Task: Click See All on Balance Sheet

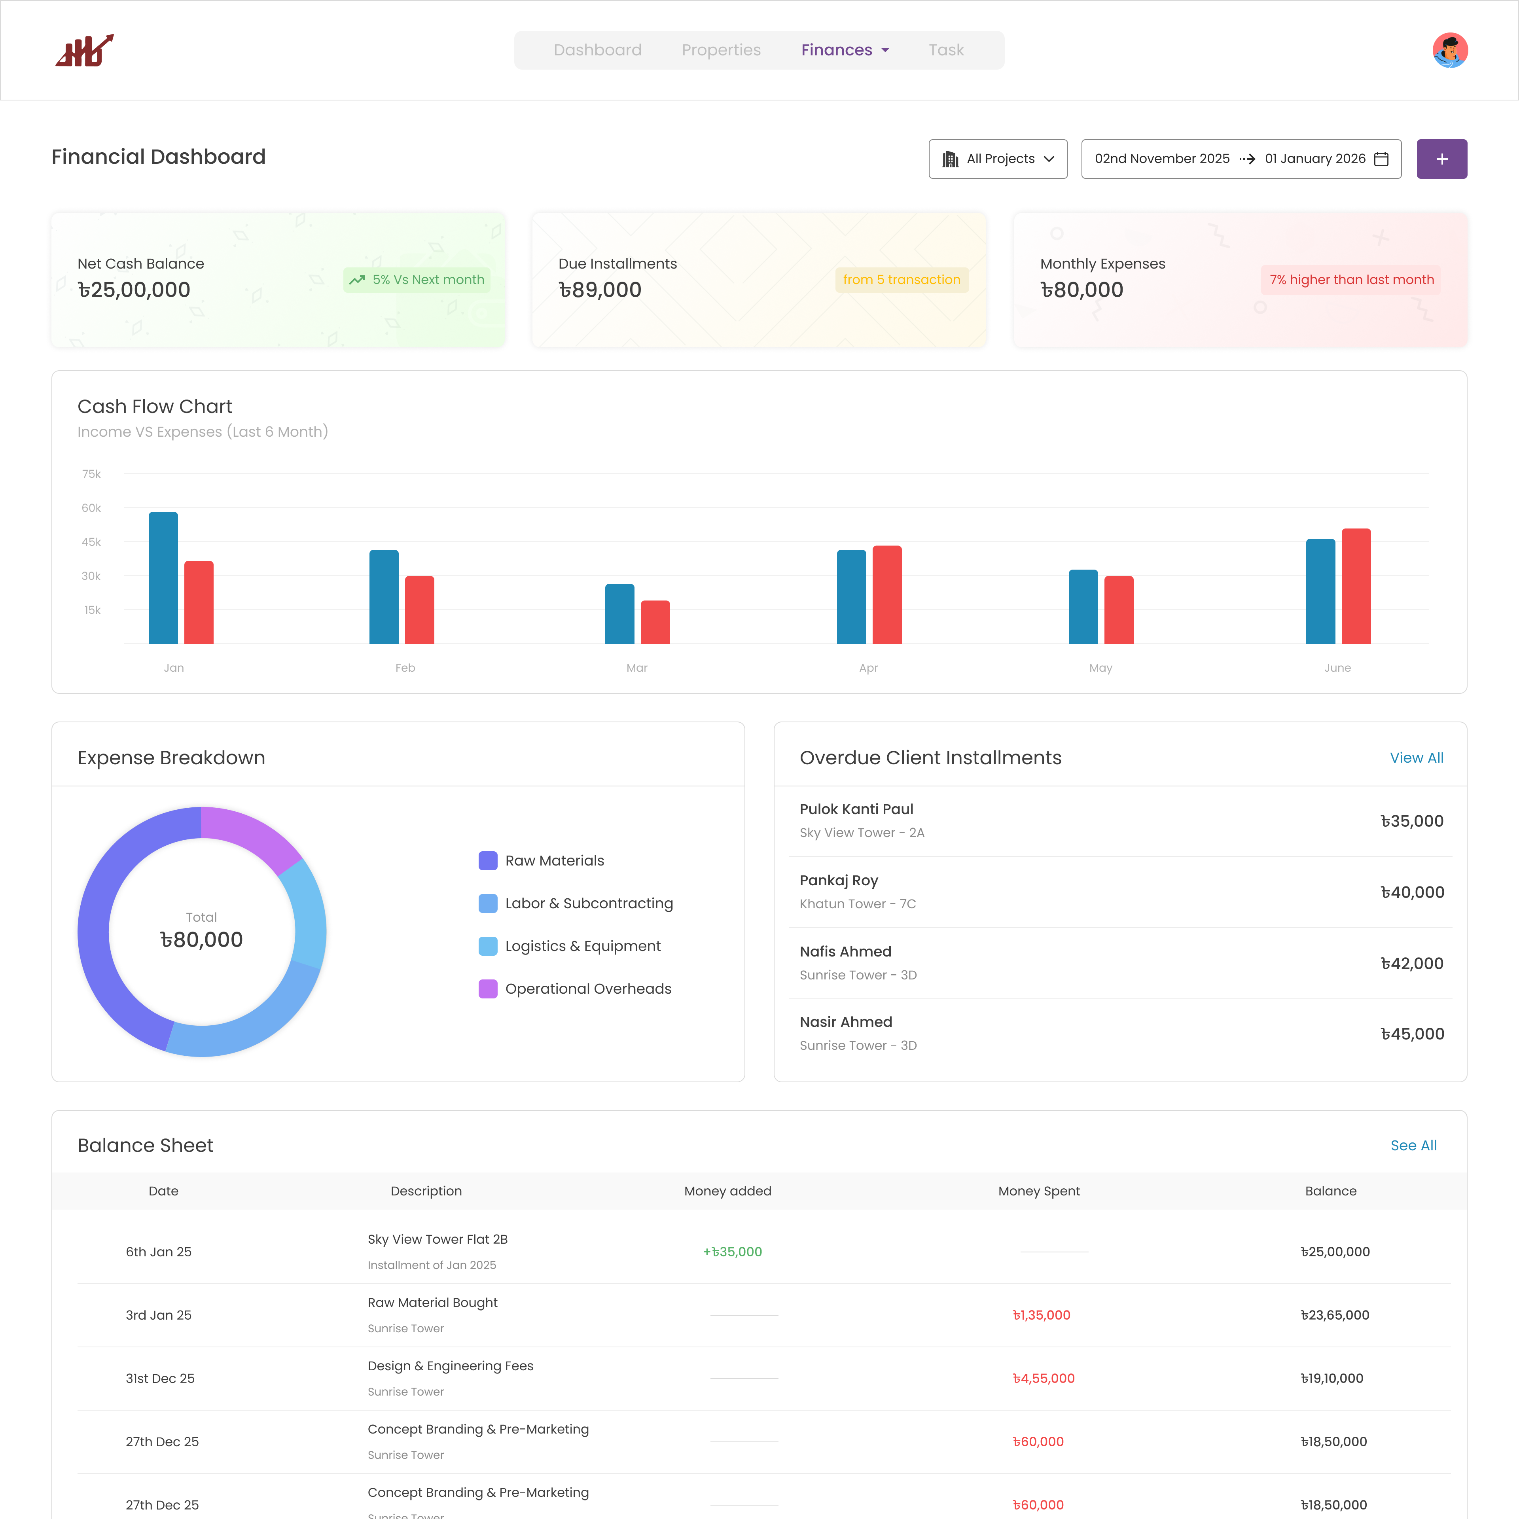Action: click(x=1413, y=1146)
